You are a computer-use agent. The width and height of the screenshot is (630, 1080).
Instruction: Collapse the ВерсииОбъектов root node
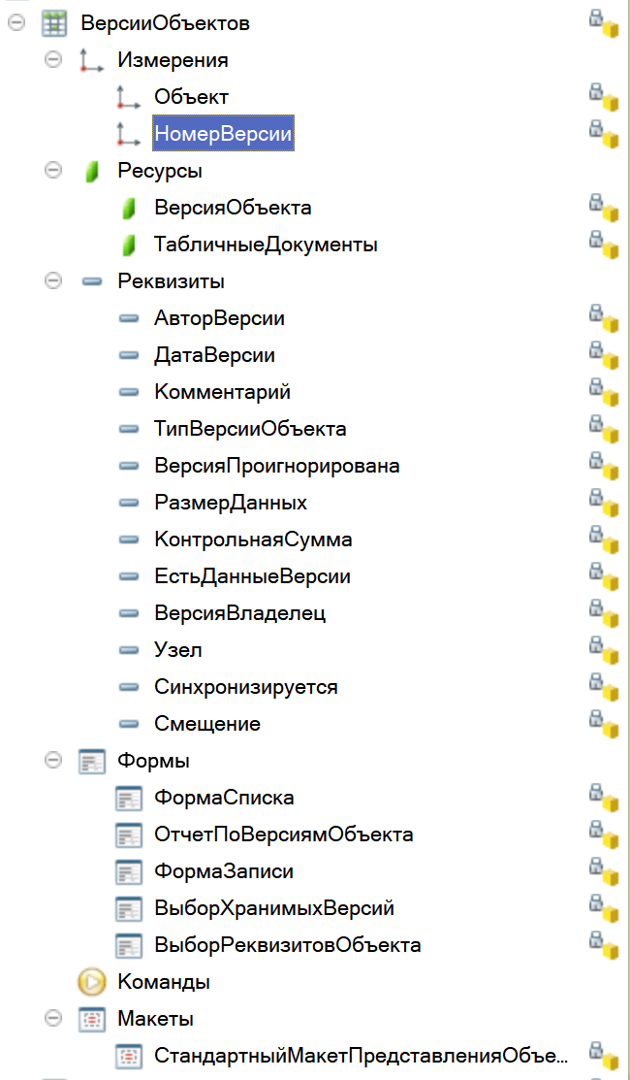coord(16,23)
